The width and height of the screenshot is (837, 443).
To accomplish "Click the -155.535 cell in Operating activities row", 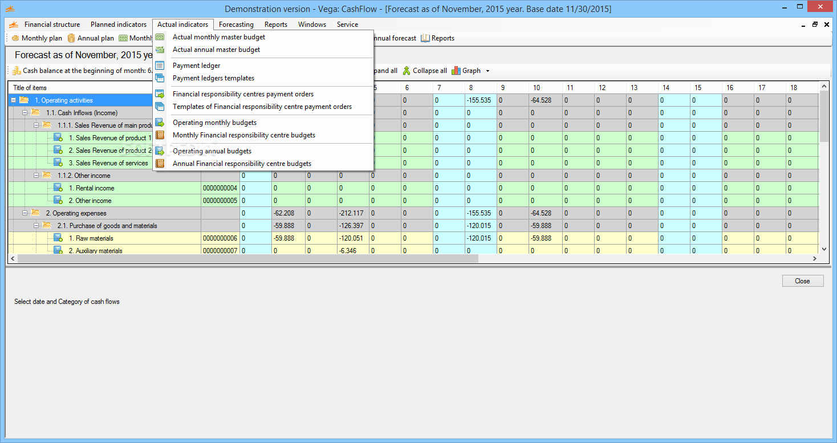I will coord(481,100).
